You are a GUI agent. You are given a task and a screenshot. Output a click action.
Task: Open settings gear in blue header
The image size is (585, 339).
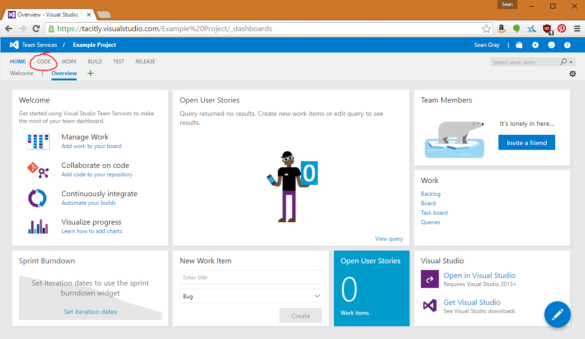pyautogui.click(x=535, y=45)
